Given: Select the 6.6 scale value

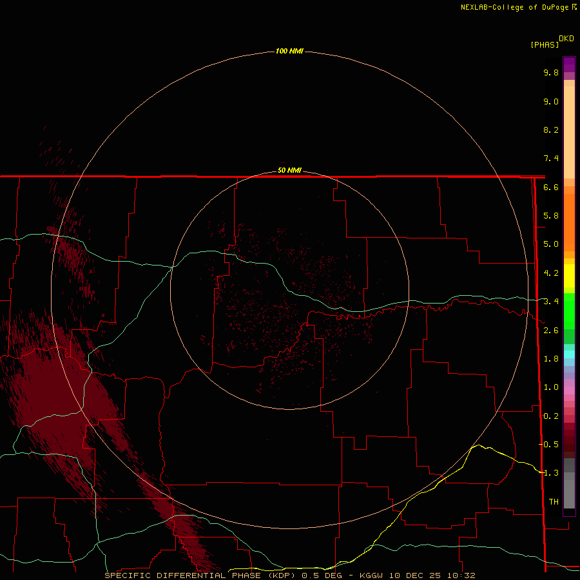Looking at the screenshot, I should [x=551, y=187].
